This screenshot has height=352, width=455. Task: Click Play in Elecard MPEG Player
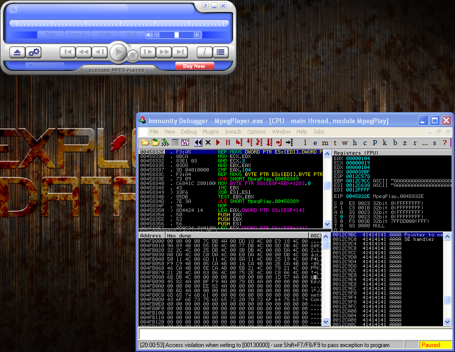tap(118, 52)
